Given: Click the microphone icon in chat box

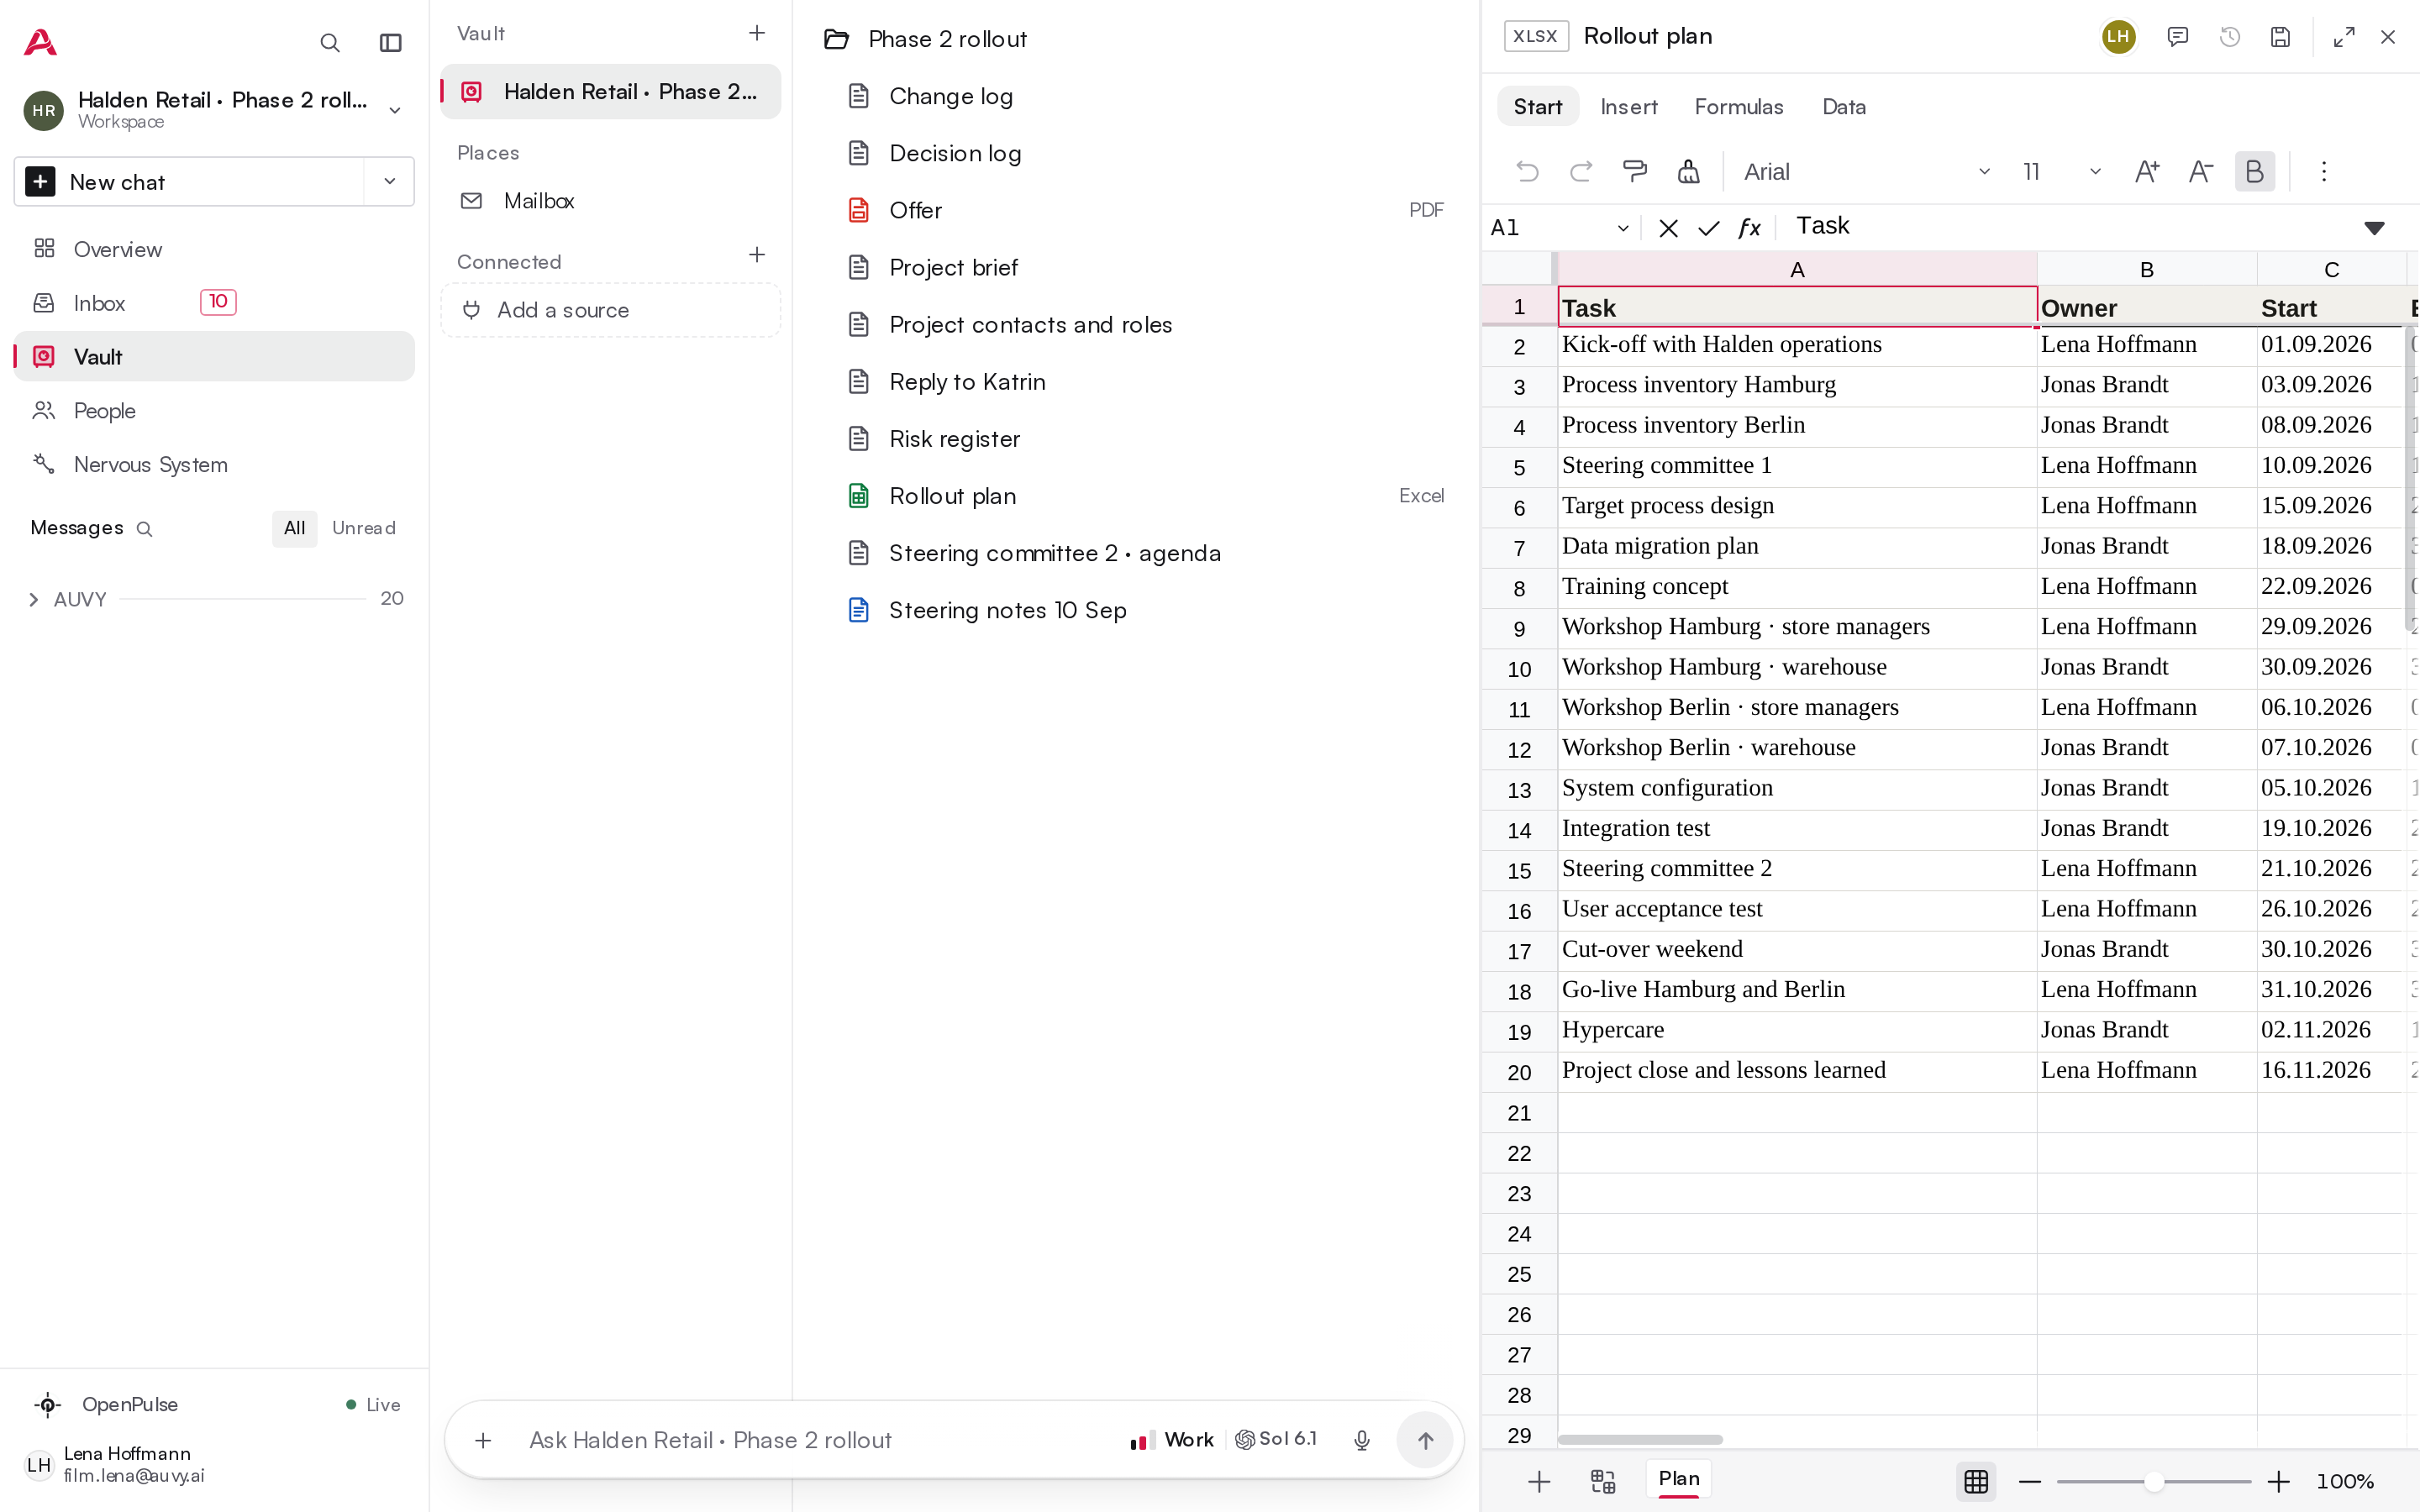Looking at the screenshot, I should point(1361,1440).
